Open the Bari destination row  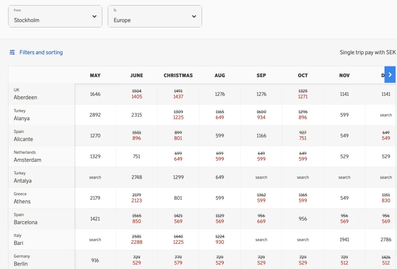coord(41,239)
